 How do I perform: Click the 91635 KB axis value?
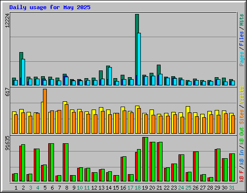click(7, 143)
